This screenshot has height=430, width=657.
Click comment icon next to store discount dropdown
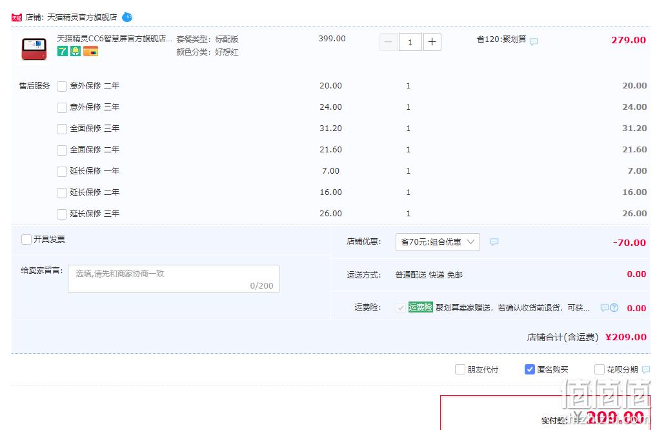(x=494, y=242)
